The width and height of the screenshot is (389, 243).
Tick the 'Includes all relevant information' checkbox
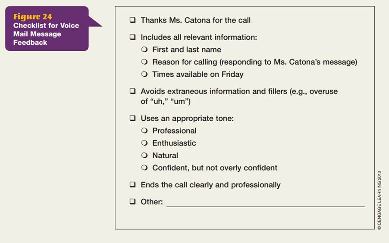click(132, 37)
